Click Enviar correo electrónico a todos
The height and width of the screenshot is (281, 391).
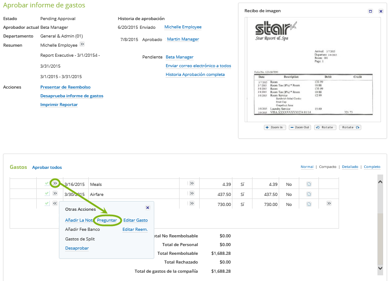click(x=198, y=66)
